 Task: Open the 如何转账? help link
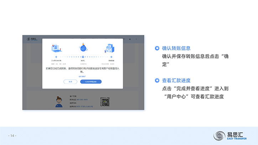click(x=83, y=76)
